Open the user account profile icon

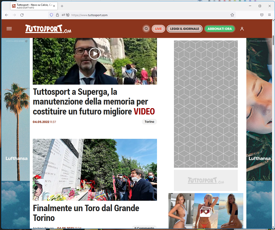[x=242, y=29]
